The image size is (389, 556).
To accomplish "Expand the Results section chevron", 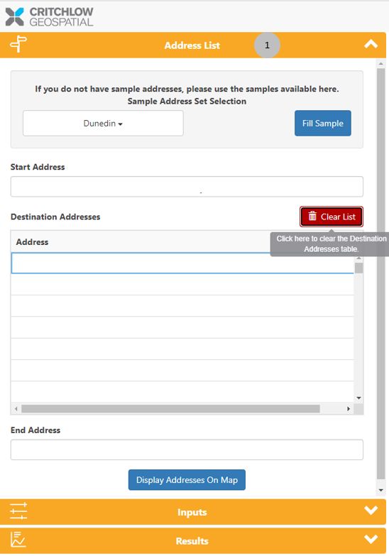I will coord(371,539).
